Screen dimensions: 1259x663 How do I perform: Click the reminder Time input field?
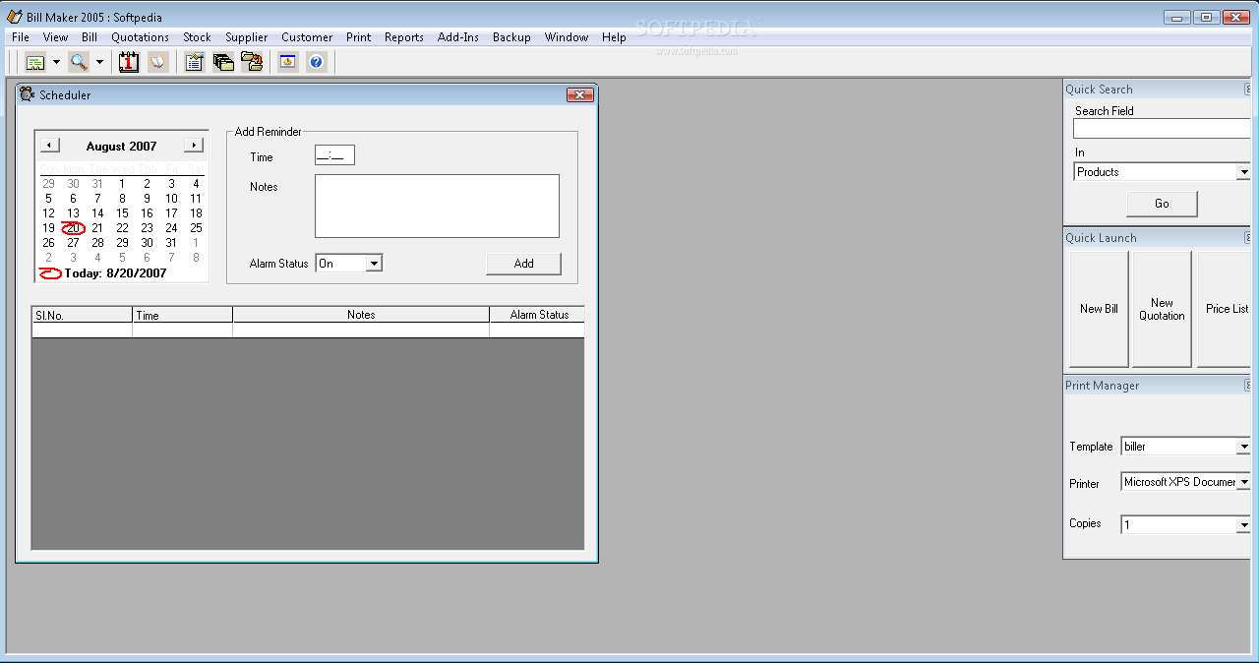(x=334, y=155)
